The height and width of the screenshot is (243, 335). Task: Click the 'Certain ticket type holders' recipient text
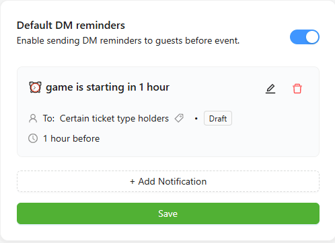click(114, 118)
